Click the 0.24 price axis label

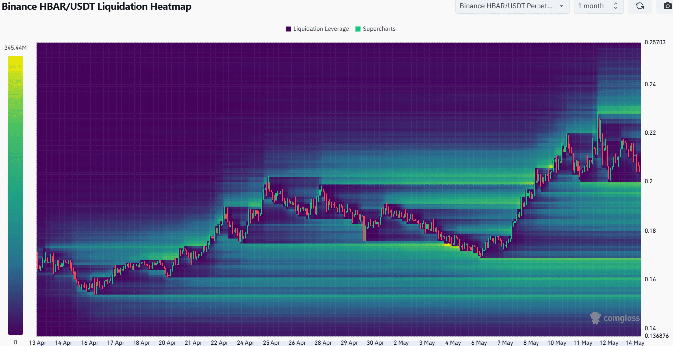click(x=650, y=84)
